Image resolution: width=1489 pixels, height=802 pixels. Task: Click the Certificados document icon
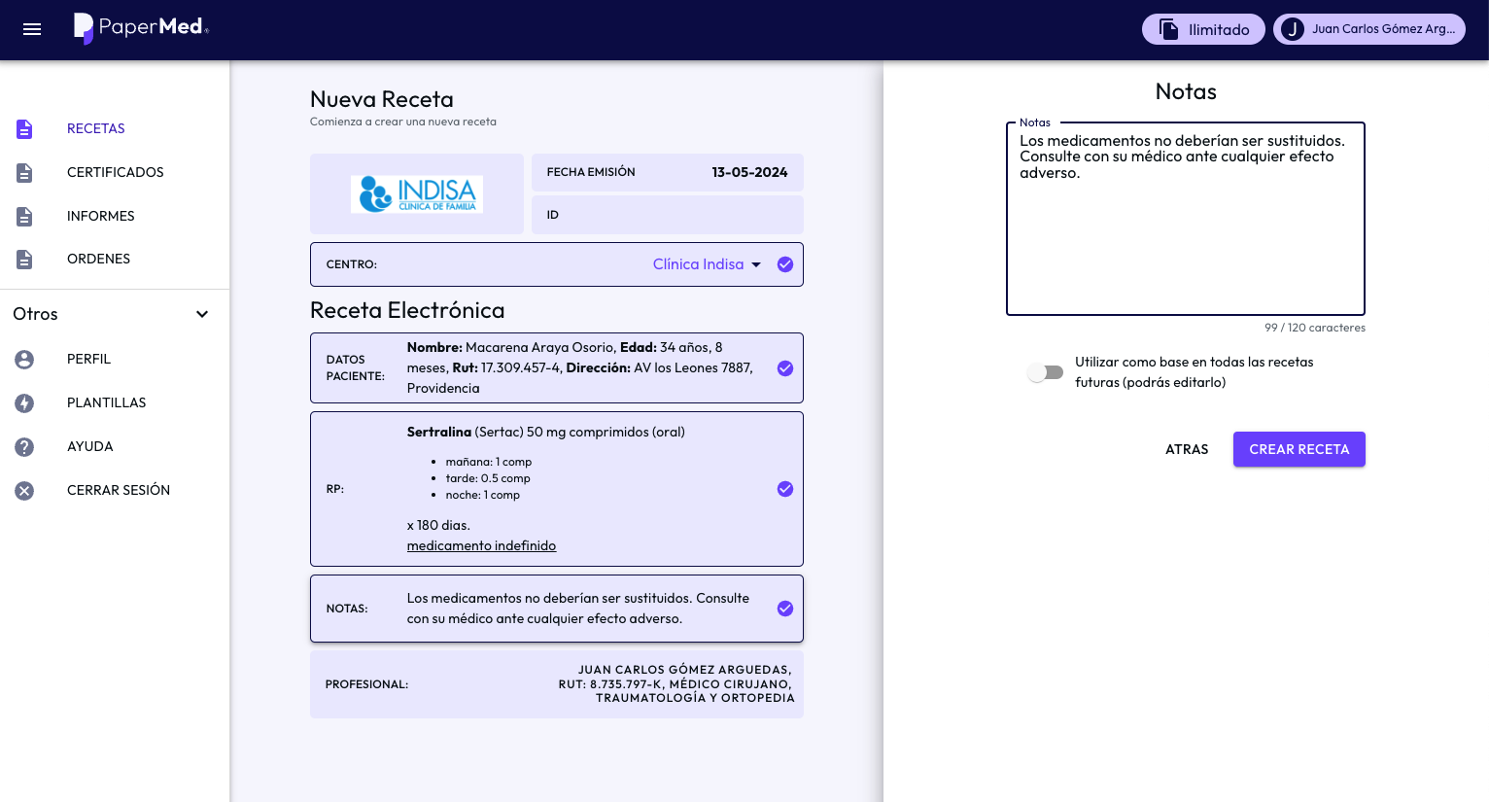click(24, 173)
